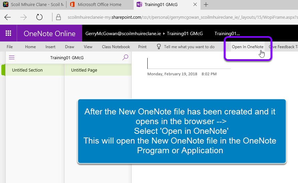Click the browser address bar URL
298x183 pixels.
pos(182,17)
